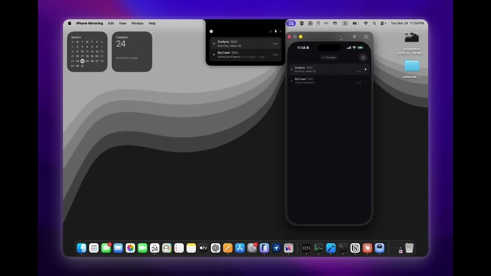
Task: Open the Claude app in the Dock
Action: [367, 248]
